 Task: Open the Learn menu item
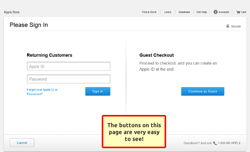point(168,12)
